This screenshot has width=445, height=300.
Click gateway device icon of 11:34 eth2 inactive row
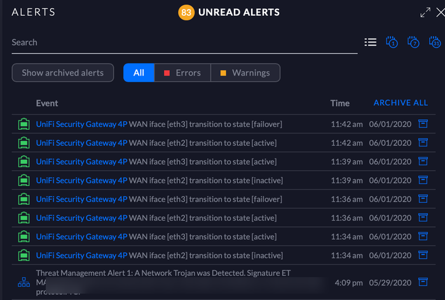[x=24, y=255]
